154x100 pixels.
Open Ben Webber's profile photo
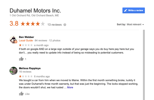13,40
